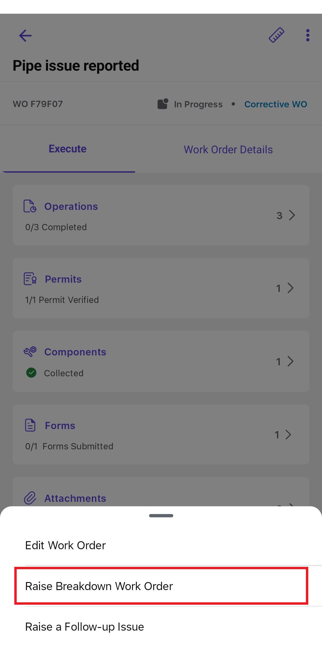Tap the In Progress status icon

(x=163, y=104)
